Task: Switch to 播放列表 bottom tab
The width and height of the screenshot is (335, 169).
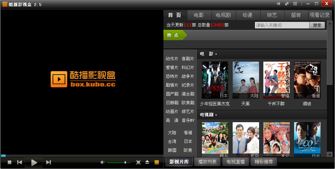Action: pyautogui.click(x=207, y=162)
